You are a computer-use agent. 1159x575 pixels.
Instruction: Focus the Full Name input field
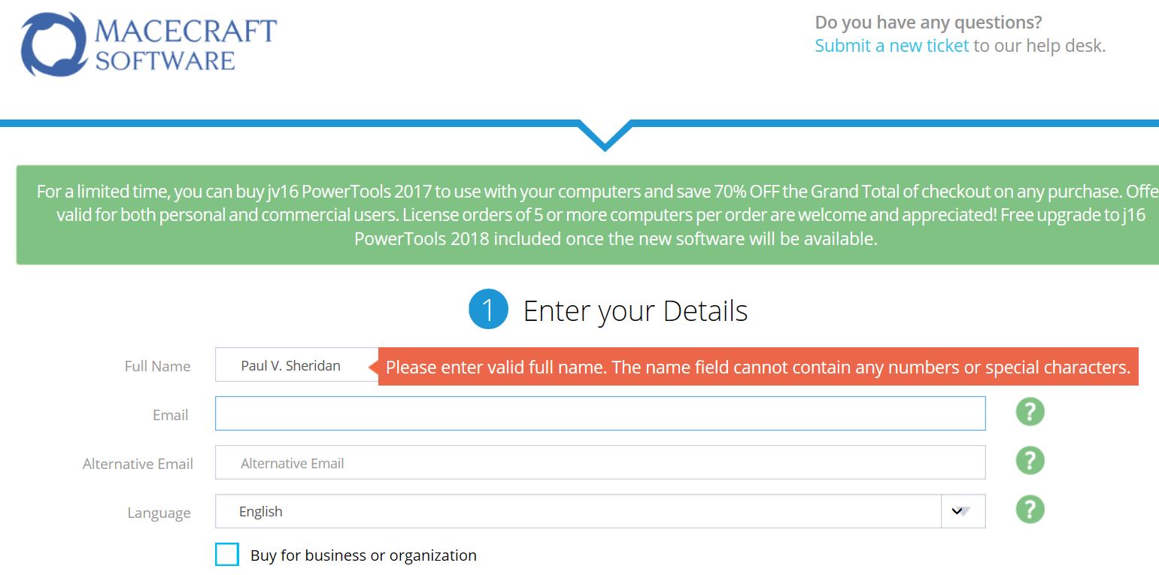pos(297,365)
